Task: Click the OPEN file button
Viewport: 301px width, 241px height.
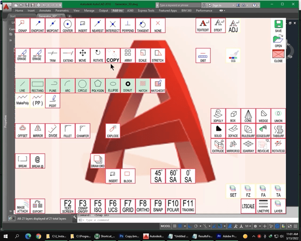Action: click(x=278, y=41)
